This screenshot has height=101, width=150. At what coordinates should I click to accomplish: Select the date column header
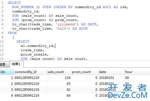(111, 72)
